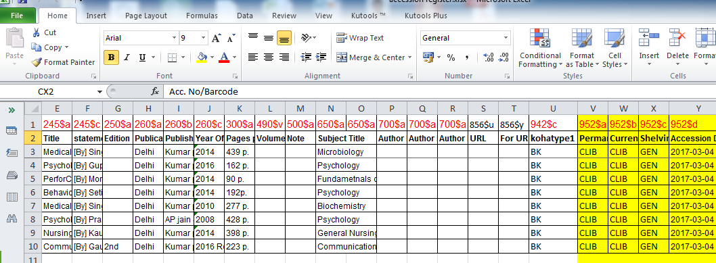716x263 pixels.
Task: Open text Orientation options
Action: click(x=309, y=37)
